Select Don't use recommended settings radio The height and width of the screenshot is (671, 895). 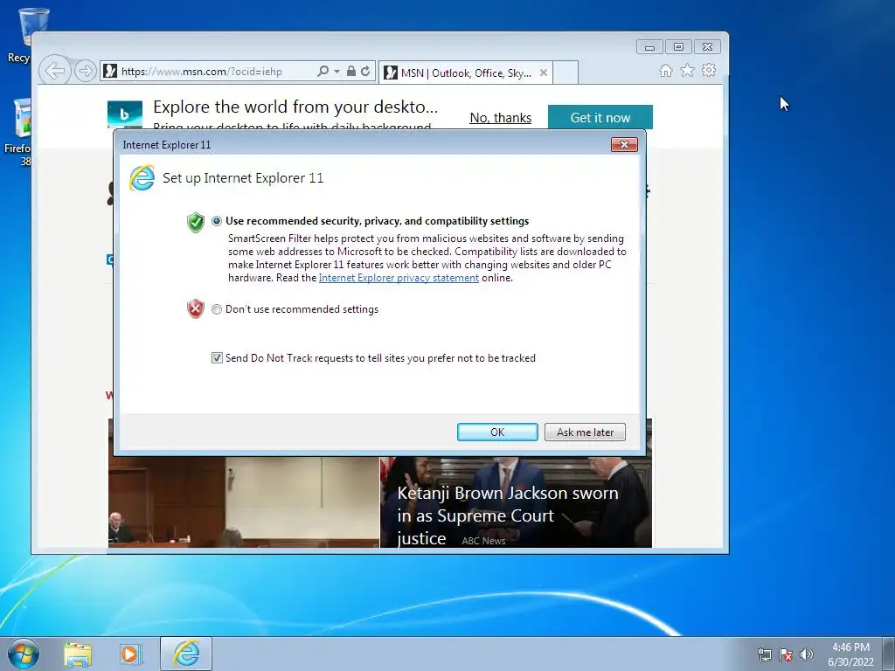217,309
